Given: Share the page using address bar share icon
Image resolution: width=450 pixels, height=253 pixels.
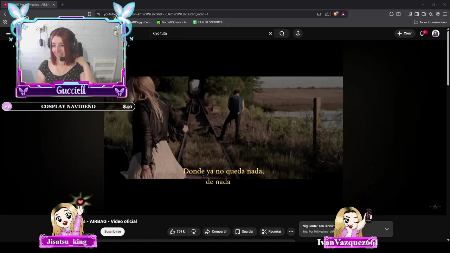Looking at the screenshot, I should click(x=327, y=14).
